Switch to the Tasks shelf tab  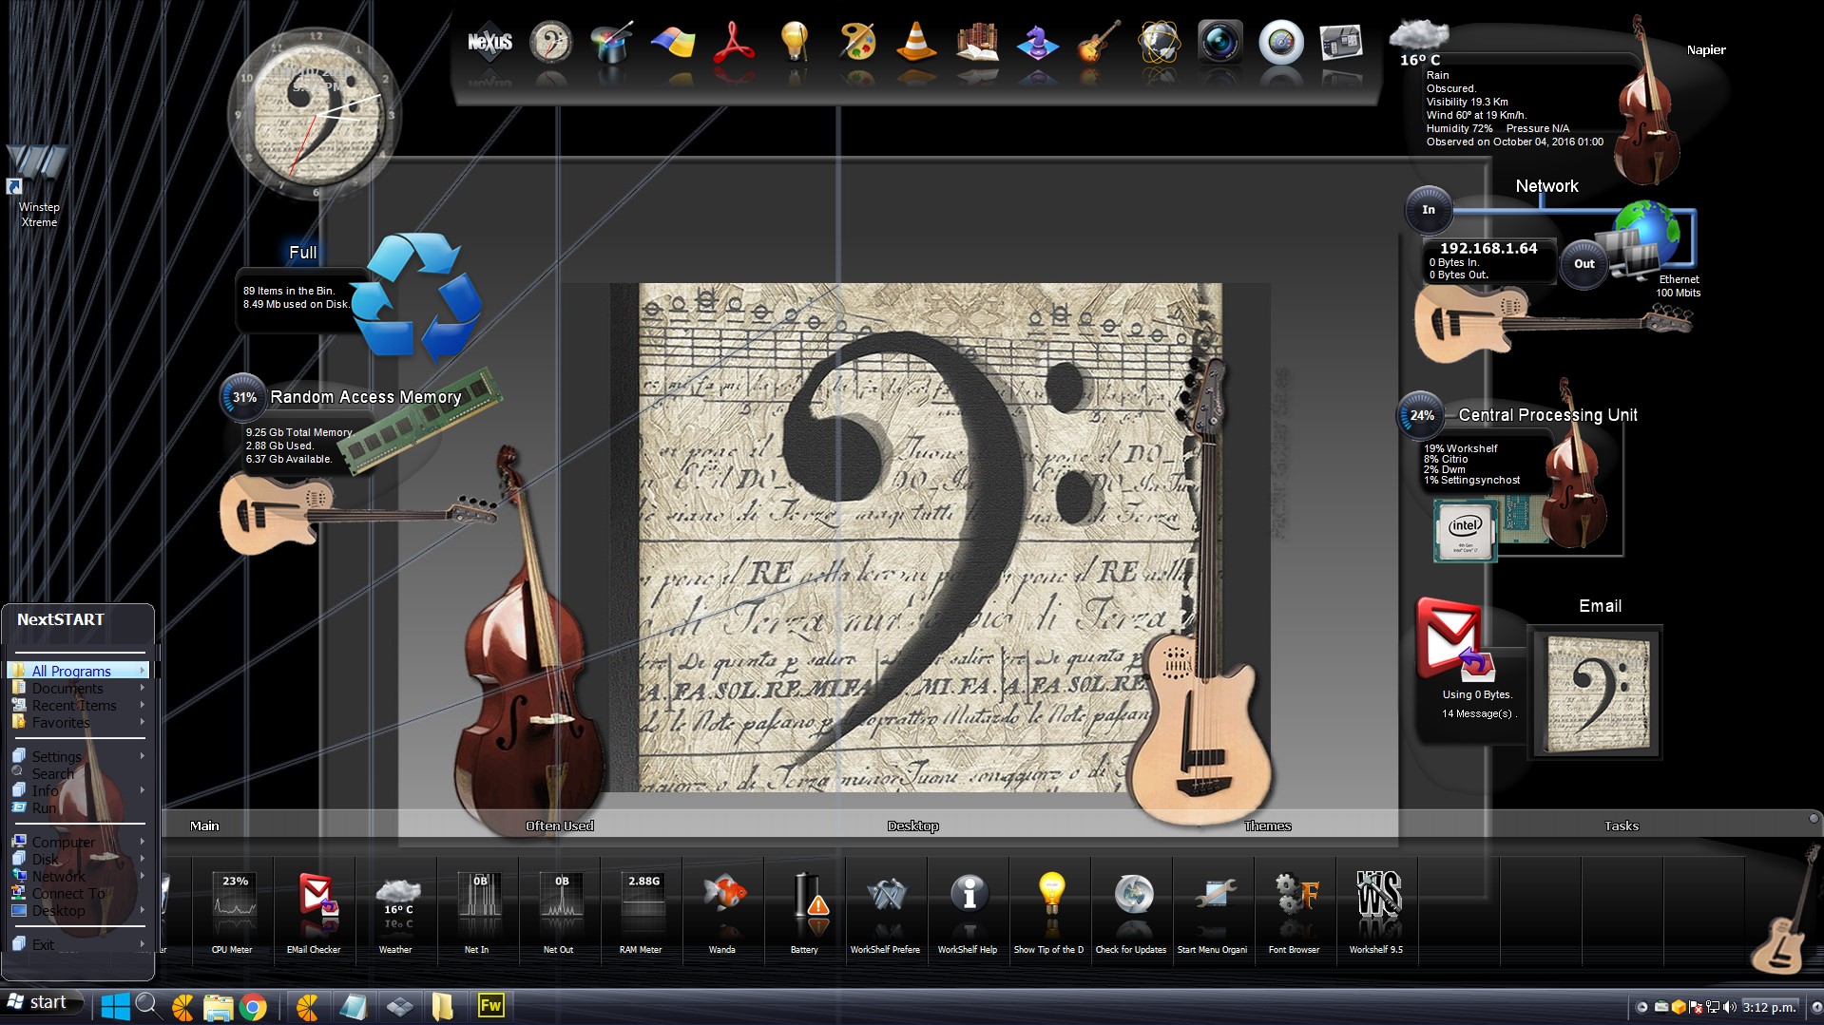point(1621,826)
